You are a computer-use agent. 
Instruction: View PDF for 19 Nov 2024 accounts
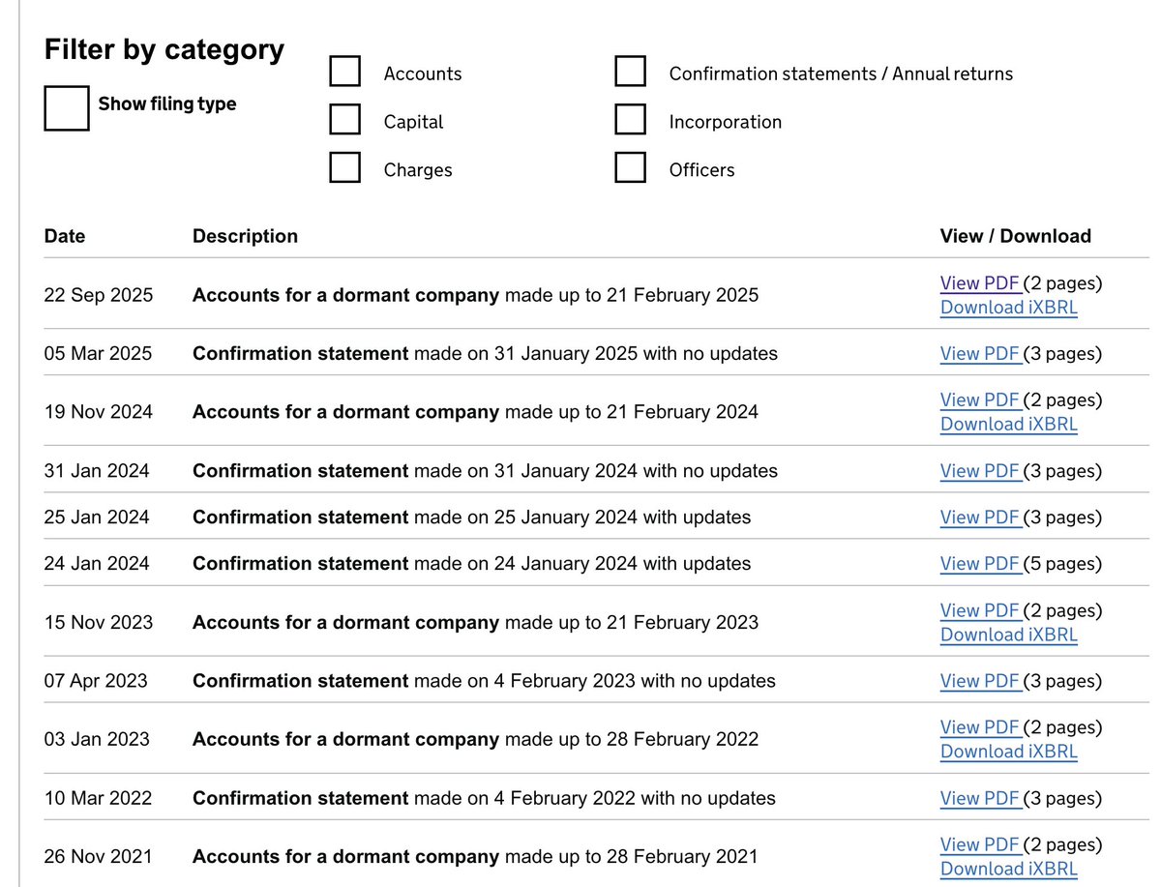click(980, 399)
